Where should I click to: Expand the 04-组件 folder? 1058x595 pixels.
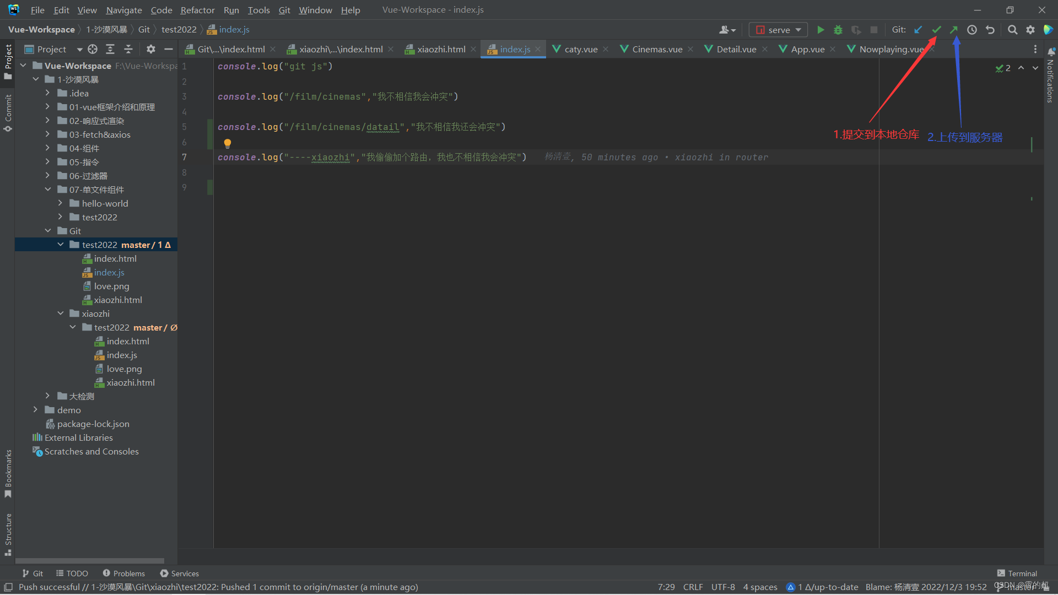pyautogui.click(x=47, y=148)
